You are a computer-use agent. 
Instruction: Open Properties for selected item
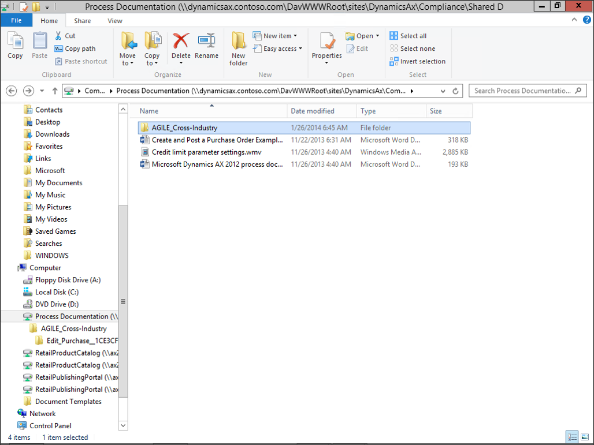click(326, 42)
